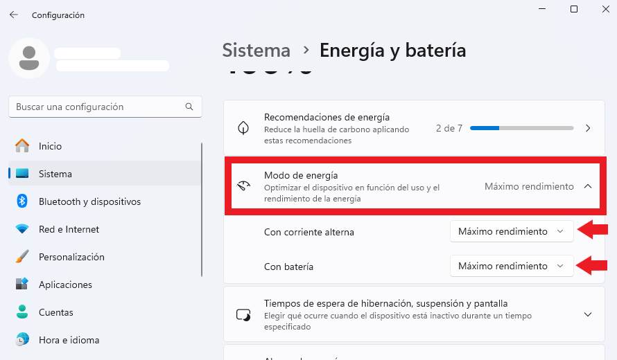Click the search magnifier icon
Viewport: 617px width, 360px height.
click(x=189, y=107)
